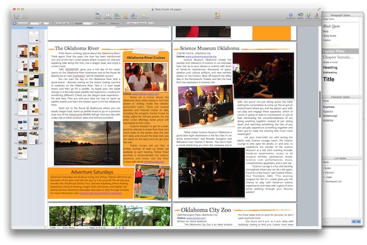Click the Pages header of thumbnail sidebar
Screen dimensions: 367x245
pyautogui.click(x=30, y=27)
